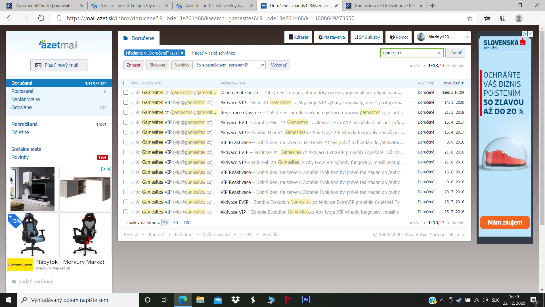Click Písať nový mail button

tap(59, 65)
